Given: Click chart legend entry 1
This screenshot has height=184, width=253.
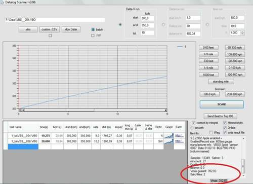Looking at the screenshot, I should pos(182,47).
